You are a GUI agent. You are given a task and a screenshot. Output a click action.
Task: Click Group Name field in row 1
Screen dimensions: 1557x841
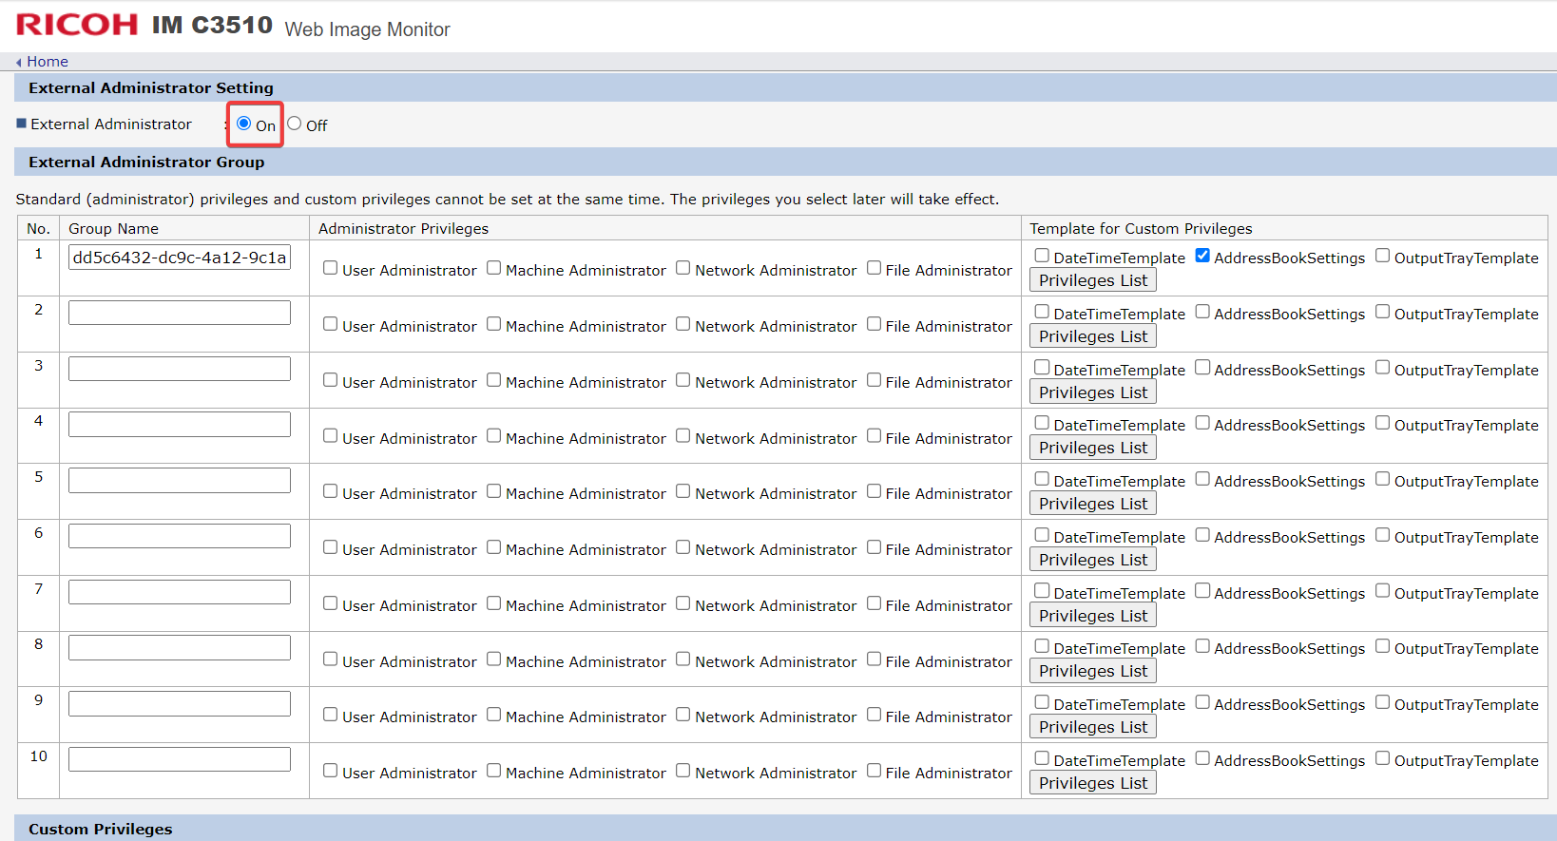(x=180, y=258)
